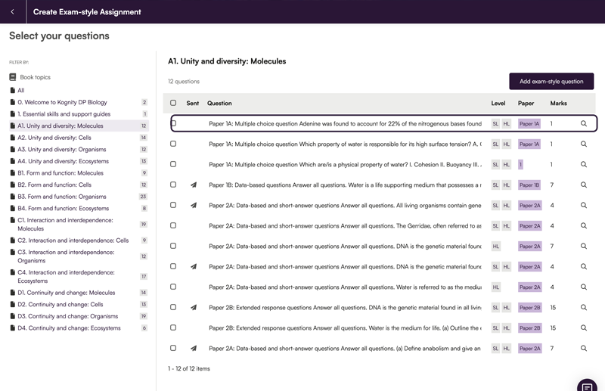The height and width of the screenshot is (391, 605).
Task: Click the Level column header
Action: tap(498, 103)
